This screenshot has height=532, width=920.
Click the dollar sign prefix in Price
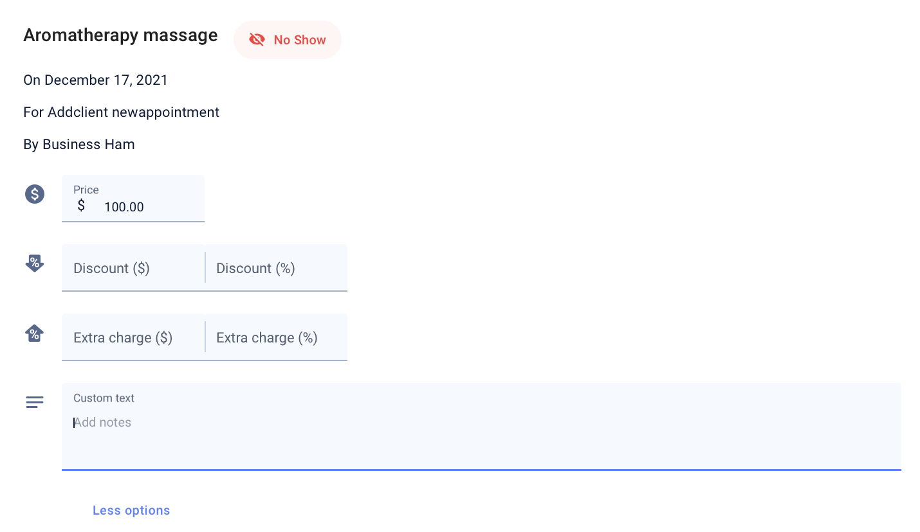coord(81,206)
